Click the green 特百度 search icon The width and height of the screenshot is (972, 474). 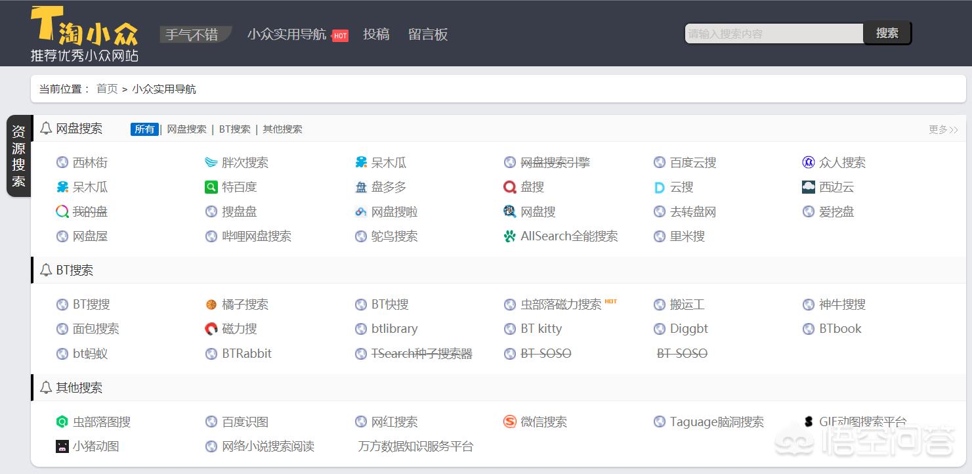coord(211,188)
